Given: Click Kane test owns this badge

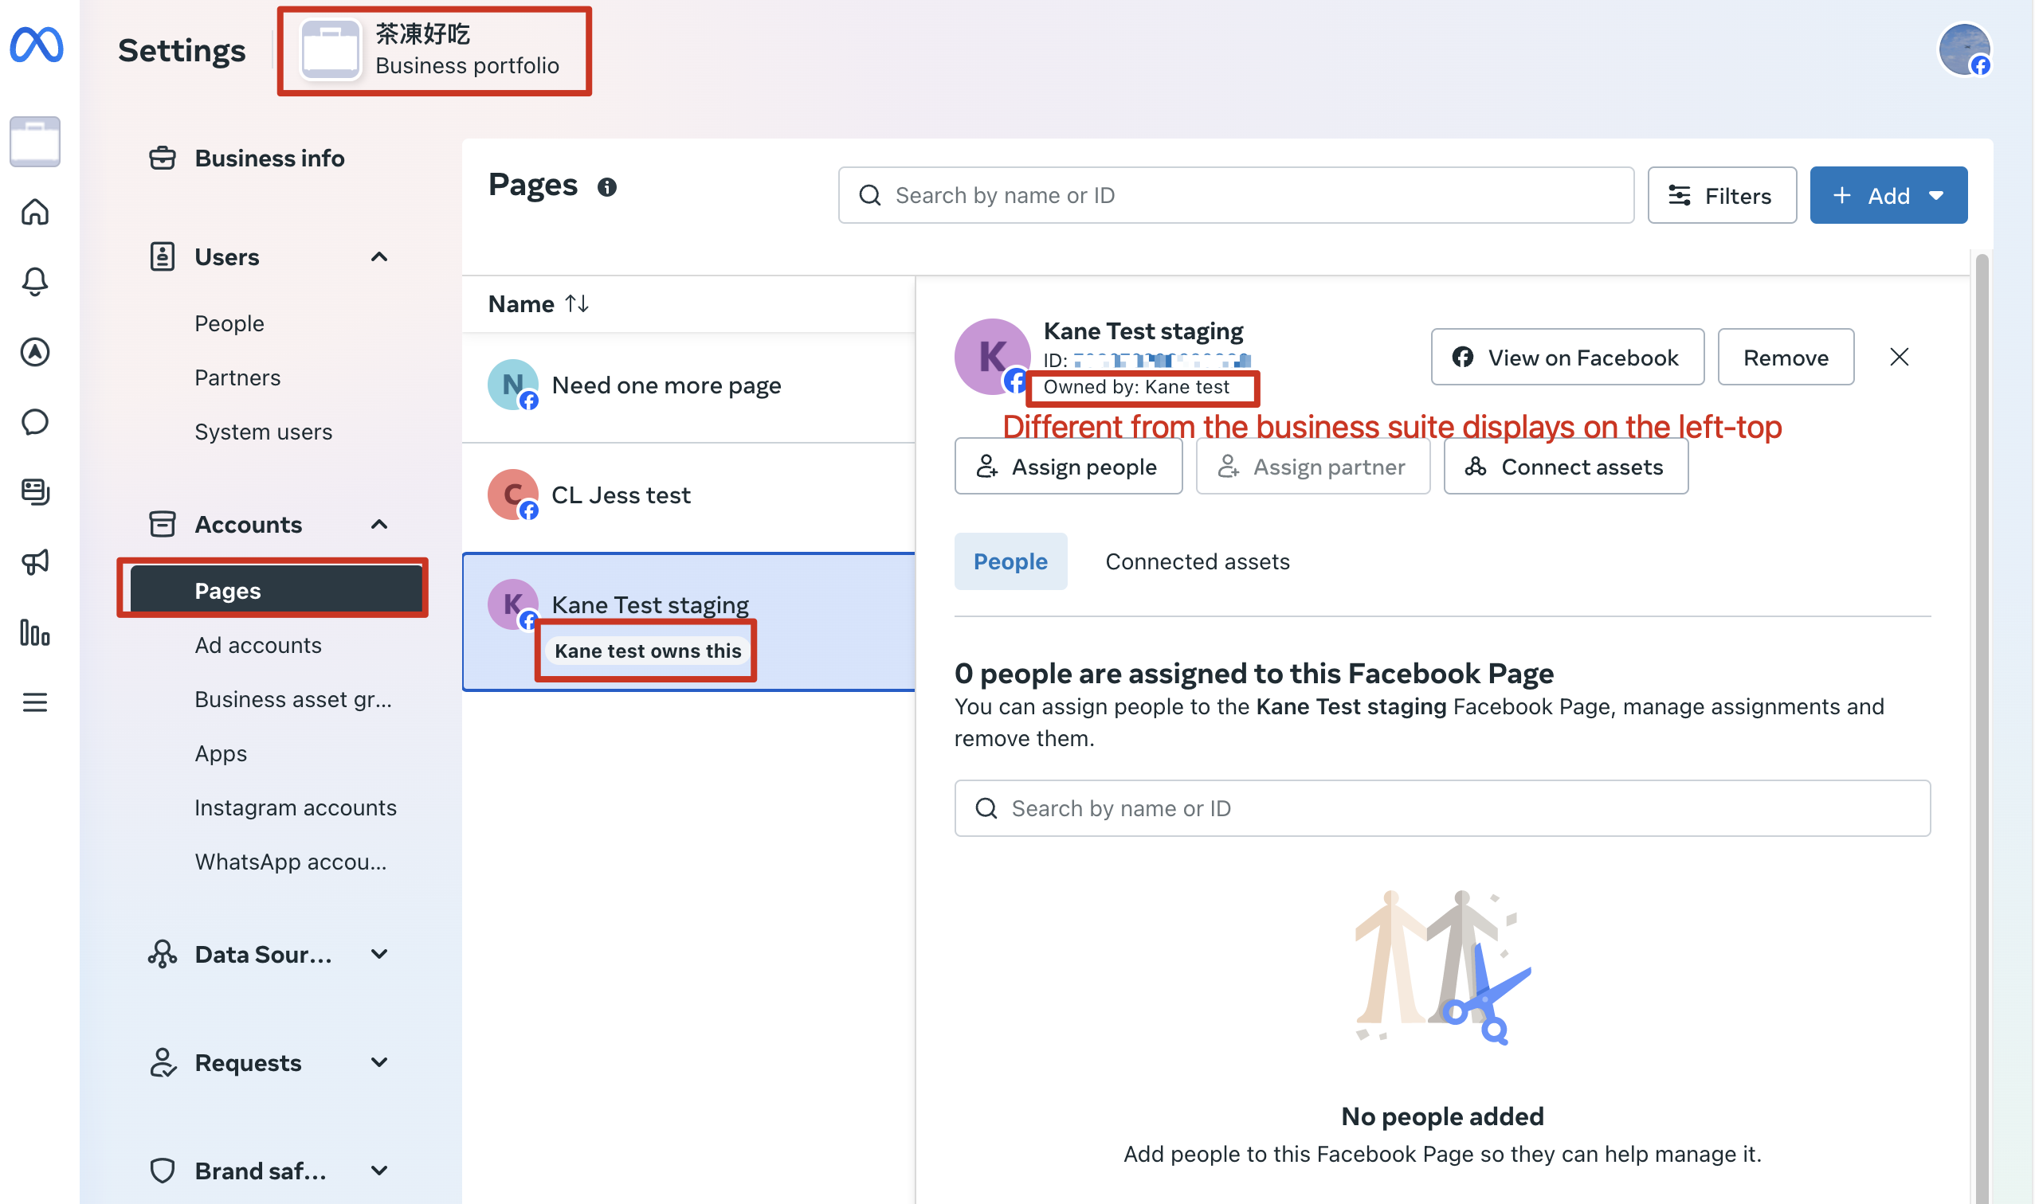Looking at the screenshot, I should point(648,651).
